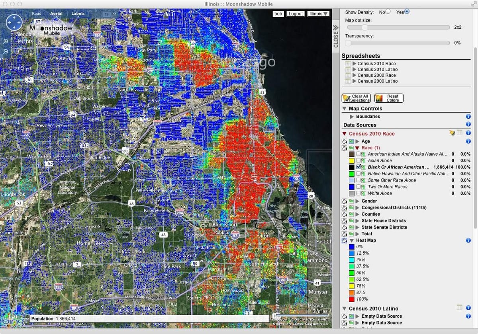The height and width of the screenshot is (334, 478).
Task: Click the bob user button
Action: (278, 14)
